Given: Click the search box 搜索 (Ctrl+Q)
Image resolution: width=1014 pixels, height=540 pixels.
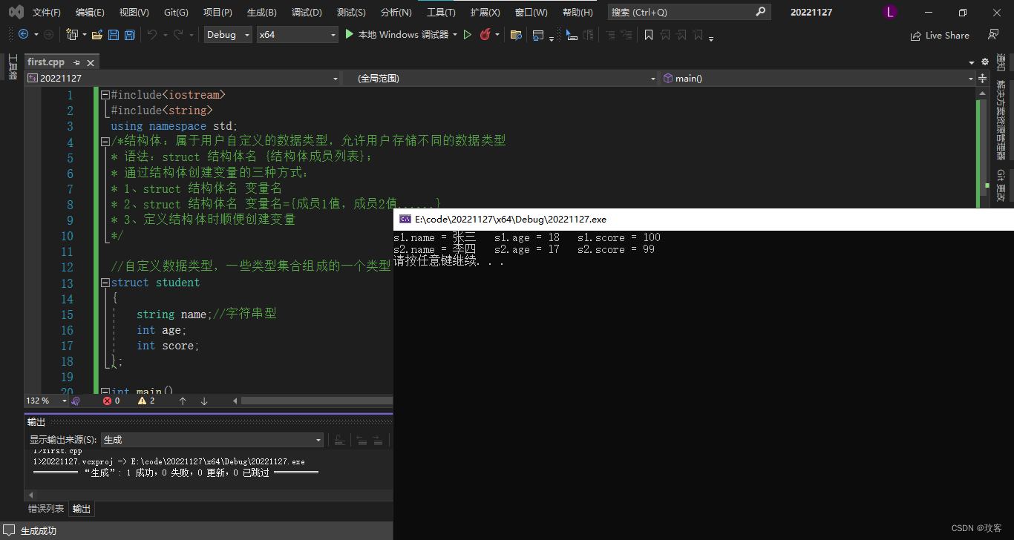Looking at the screenshot, I should tap(689, 12).
